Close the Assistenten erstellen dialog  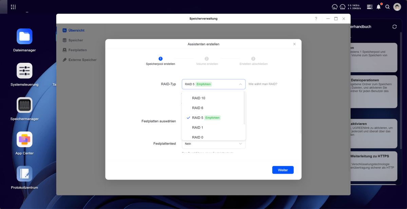coord(294,44)
